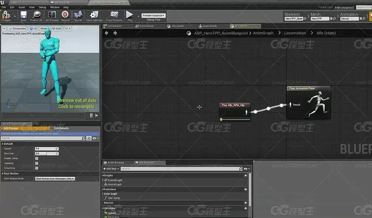
Task: Add a new variable with Variables plus icon
Action: (245, 208)
